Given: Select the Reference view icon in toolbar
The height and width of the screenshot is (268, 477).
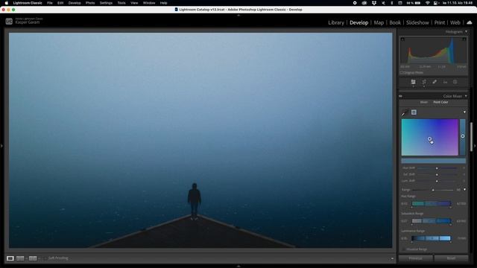Looking at the screenshot, I should [20, 258].
